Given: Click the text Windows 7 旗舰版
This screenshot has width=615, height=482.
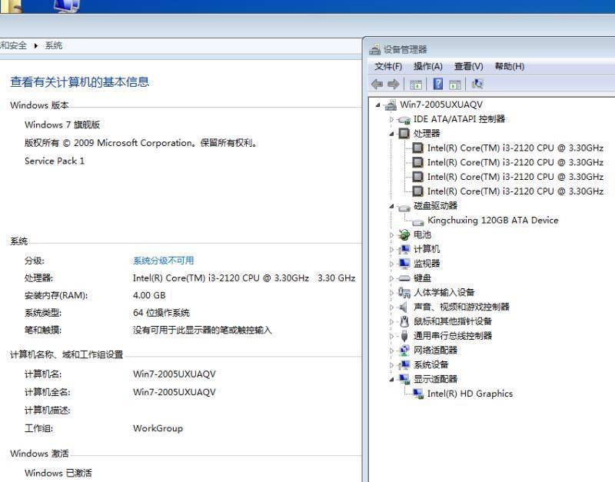Looking at the screenshot, I should tap(62, 125).
